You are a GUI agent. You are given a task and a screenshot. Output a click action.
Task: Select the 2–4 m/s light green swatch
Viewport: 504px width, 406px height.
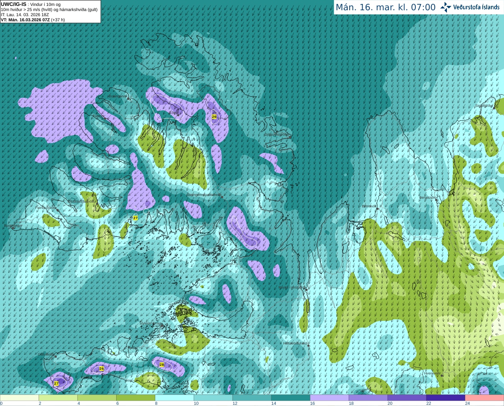[58, 398]
